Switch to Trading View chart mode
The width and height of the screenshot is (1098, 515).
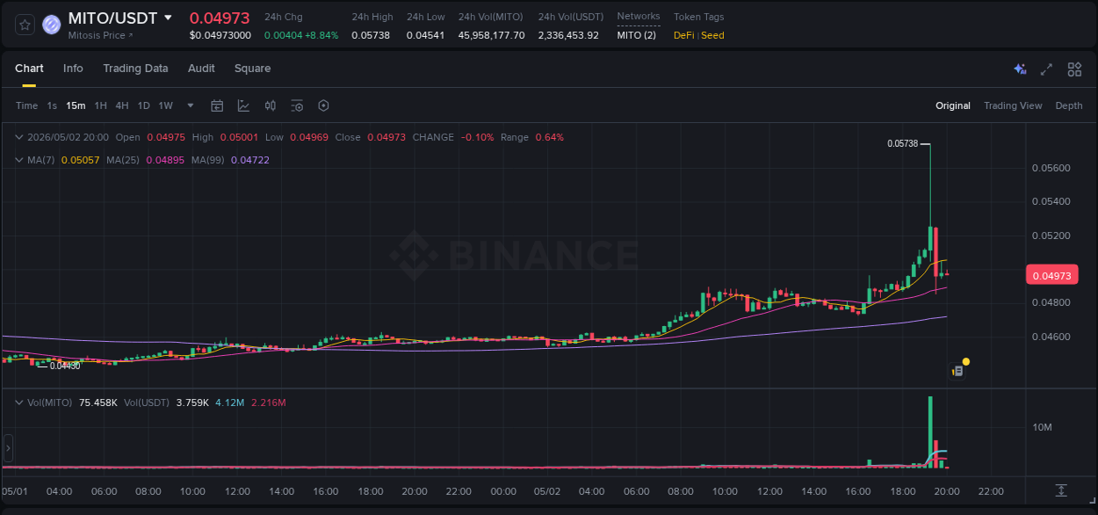click(x=1013, y=105)
